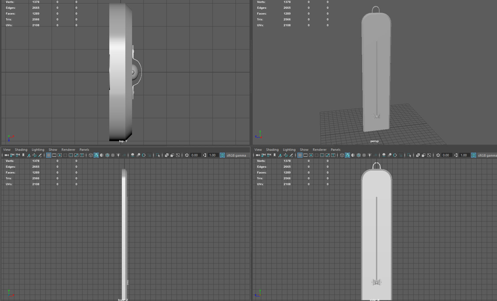Click exposure value field in front view panel

pos(195,155)
